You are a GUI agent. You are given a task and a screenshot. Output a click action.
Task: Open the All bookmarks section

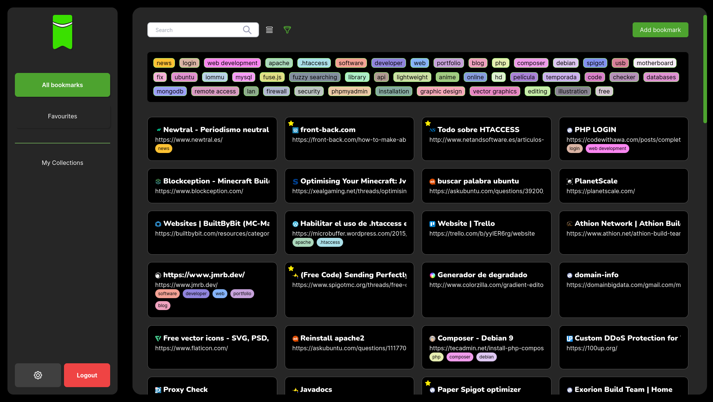click(x=63, y=85)
